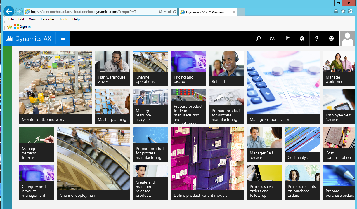357x209 pixels.
Task: Open the View menu
Action: point(33,19)
